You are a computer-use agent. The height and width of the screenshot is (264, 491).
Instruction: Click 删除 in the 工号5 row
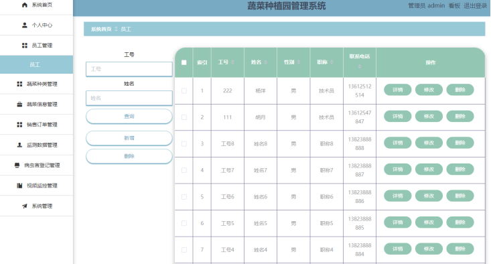(460, 222)
